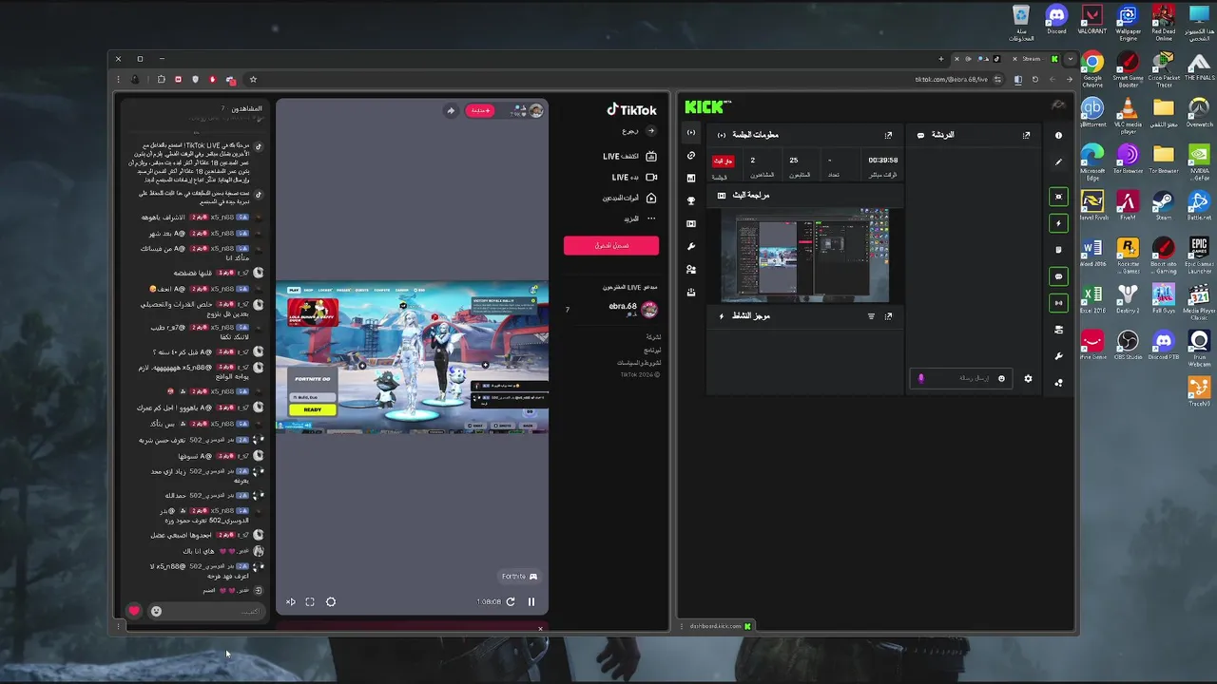Image resolution: width=1217 pixels, height=684 pixels.
Task: Click the red live status badge
Action: tap(723, 161)
